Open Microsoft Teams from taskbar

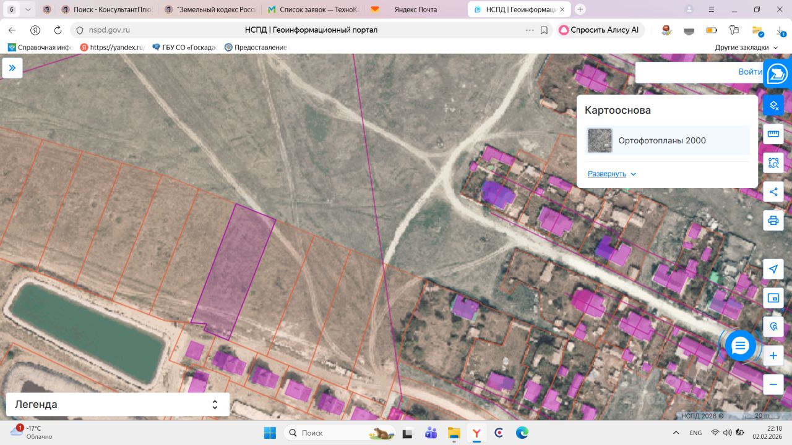point(431,433)
